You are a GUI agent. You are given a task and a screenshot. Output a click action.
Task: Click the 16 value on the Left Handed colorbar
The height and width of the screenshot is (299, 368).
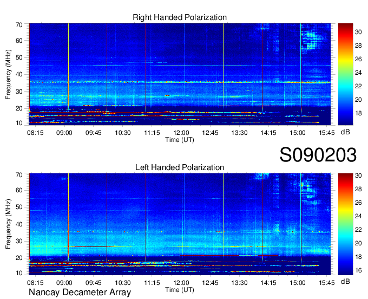358,270
